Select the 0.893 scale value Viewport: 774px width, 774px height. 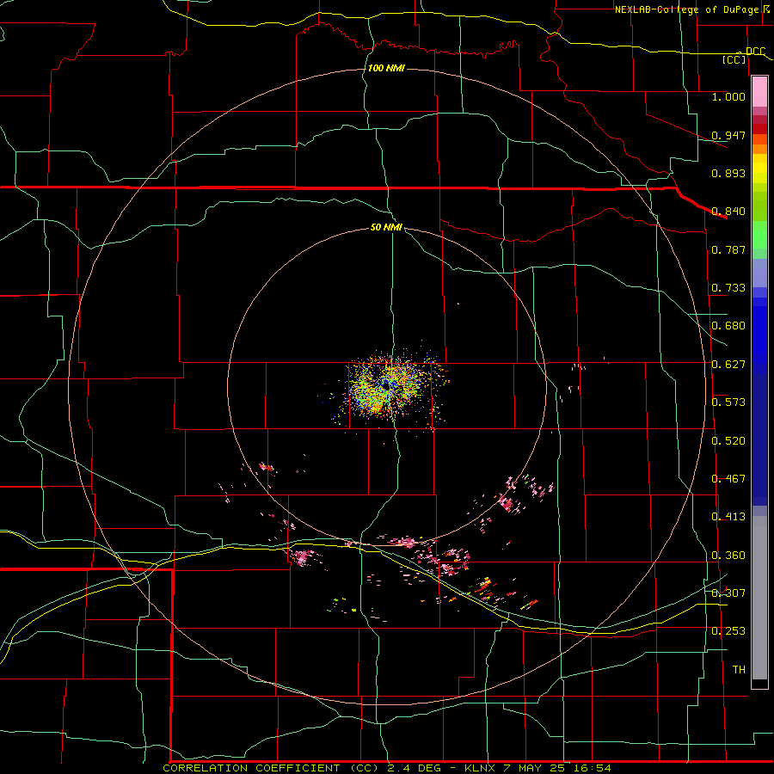coord(728,173)
